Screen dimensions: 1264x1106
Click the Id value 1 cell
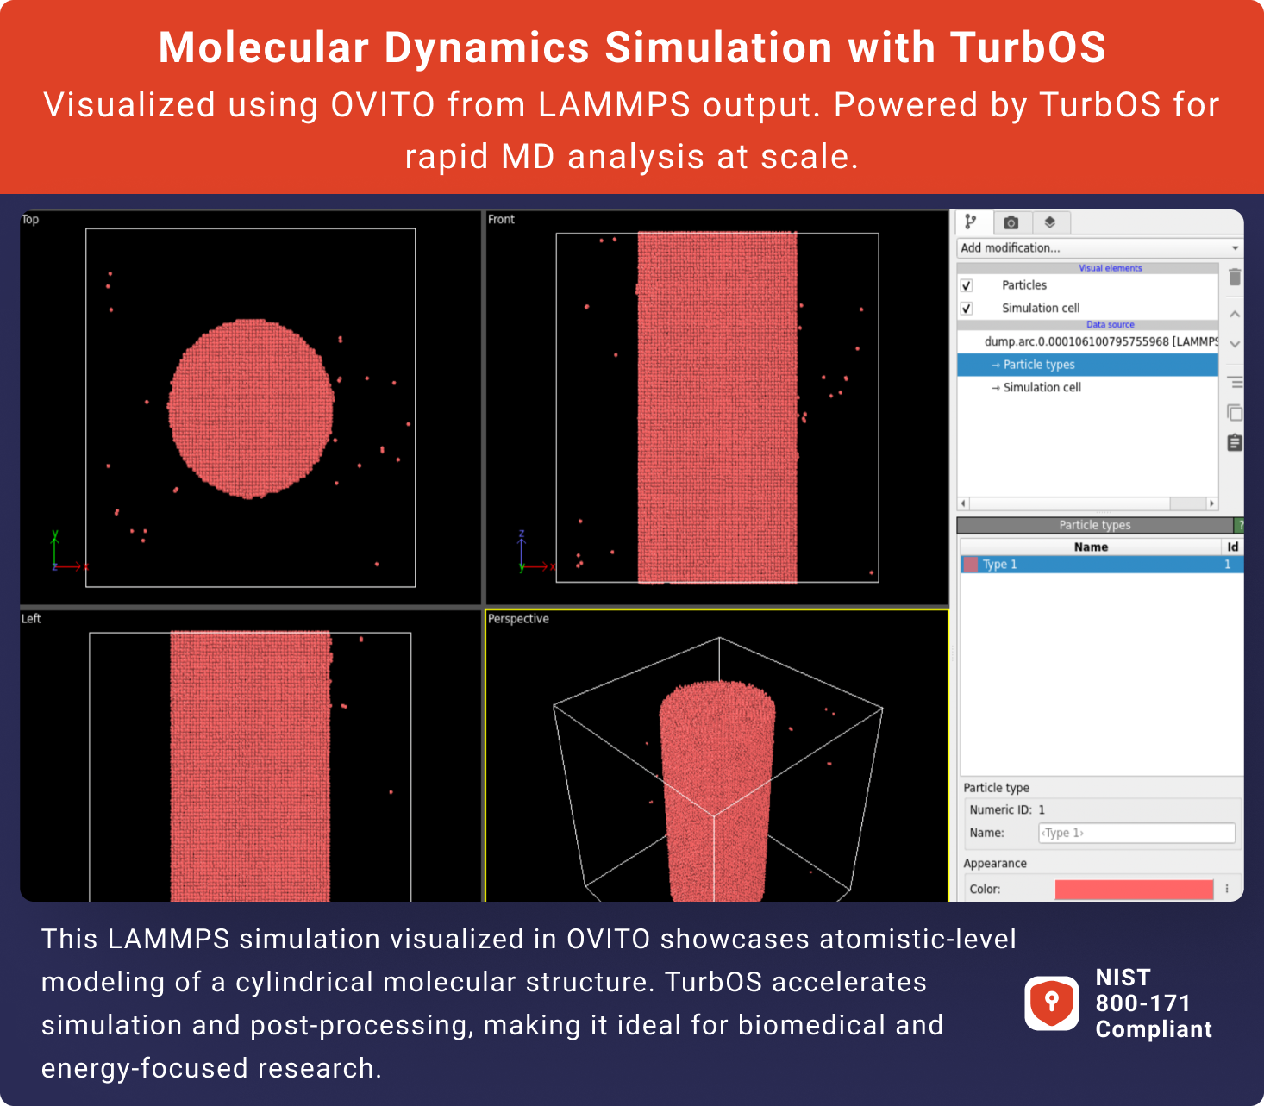pyautogui.click(x=1228, y=565)
